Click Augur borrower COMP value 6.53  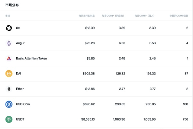153,43
